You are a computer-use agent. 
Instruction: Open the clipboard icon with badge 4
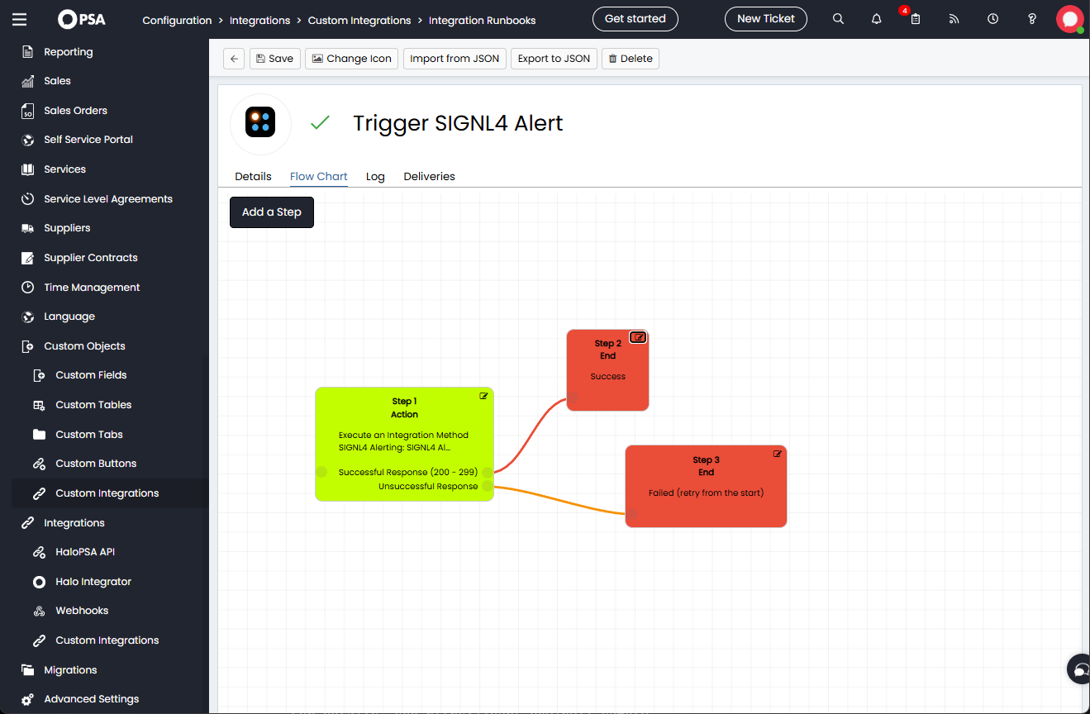(x=915, y=18)
